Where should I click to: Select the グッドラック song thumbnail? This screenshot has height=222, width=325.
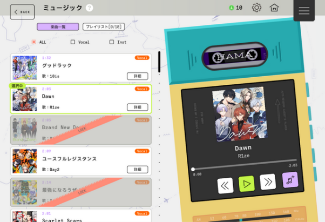point(25,68)
